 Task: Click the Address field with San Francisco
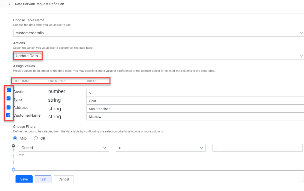point(195,109)
